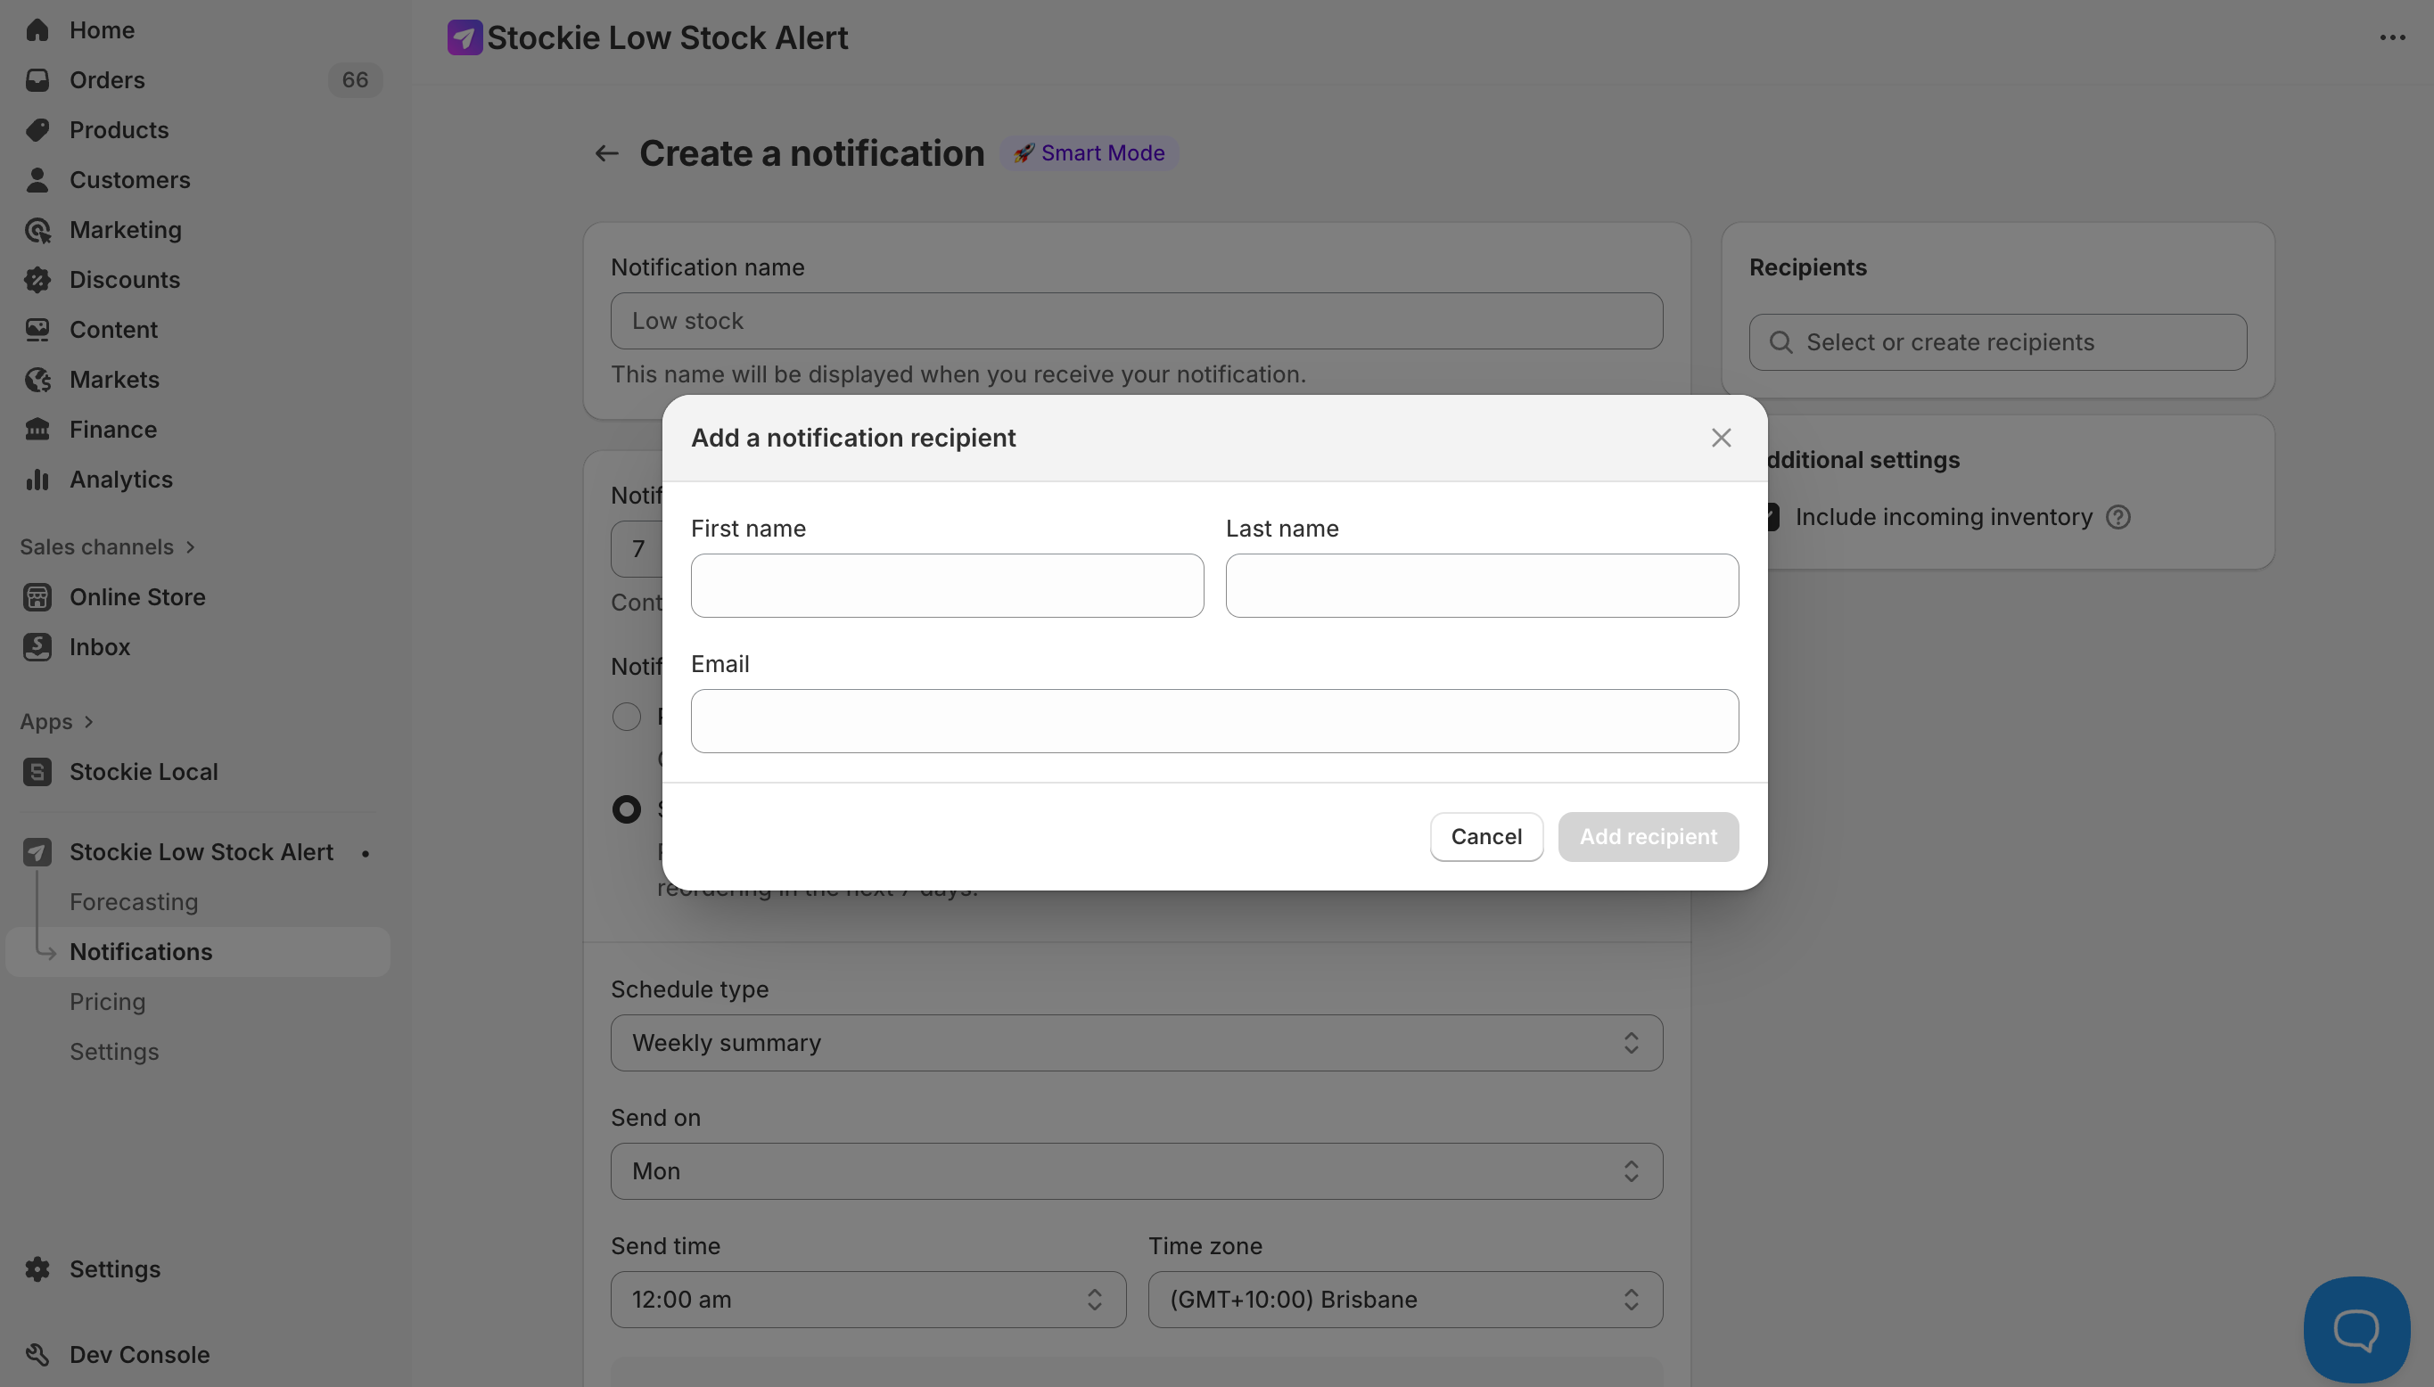Click into the Email input field
2434x1387 pixels.
point(1214,721)
